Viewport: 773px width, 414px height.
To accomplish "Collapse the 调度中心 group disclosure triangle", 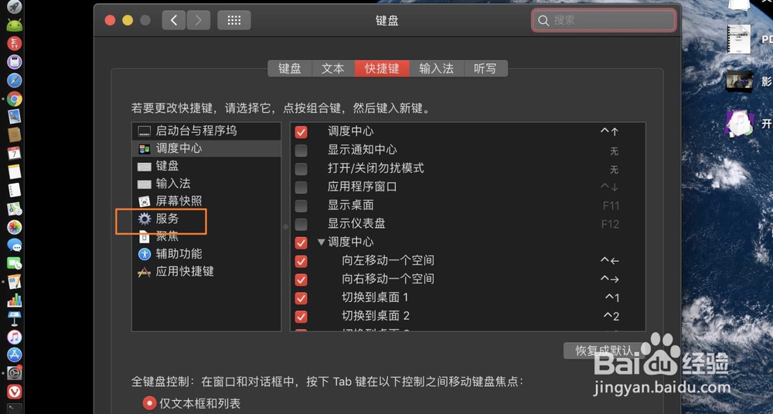I will 322,242.
